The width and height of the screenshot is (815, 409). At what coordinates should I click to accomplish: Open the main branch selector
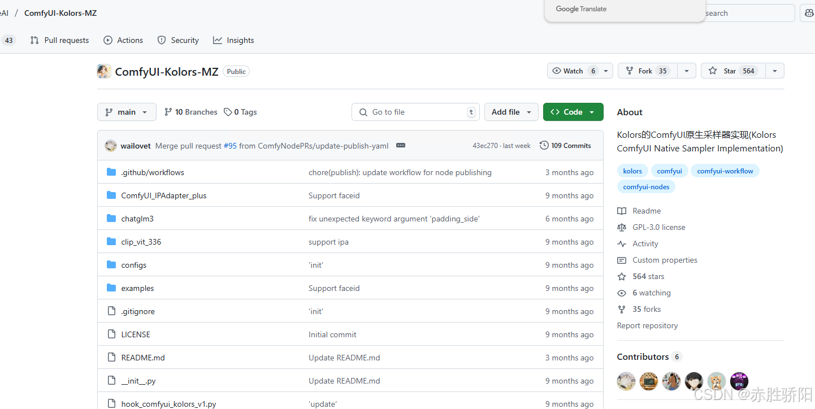tap(127, 112)
